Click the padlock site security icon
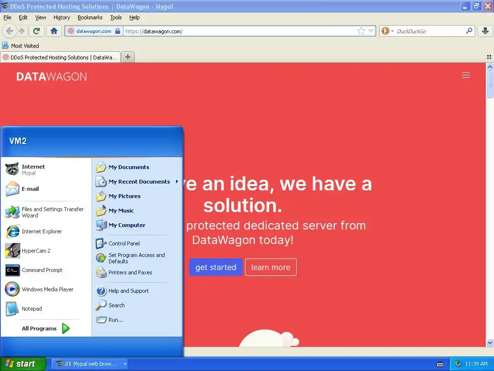Screen dimensions: 494x371 coord(118,31)
